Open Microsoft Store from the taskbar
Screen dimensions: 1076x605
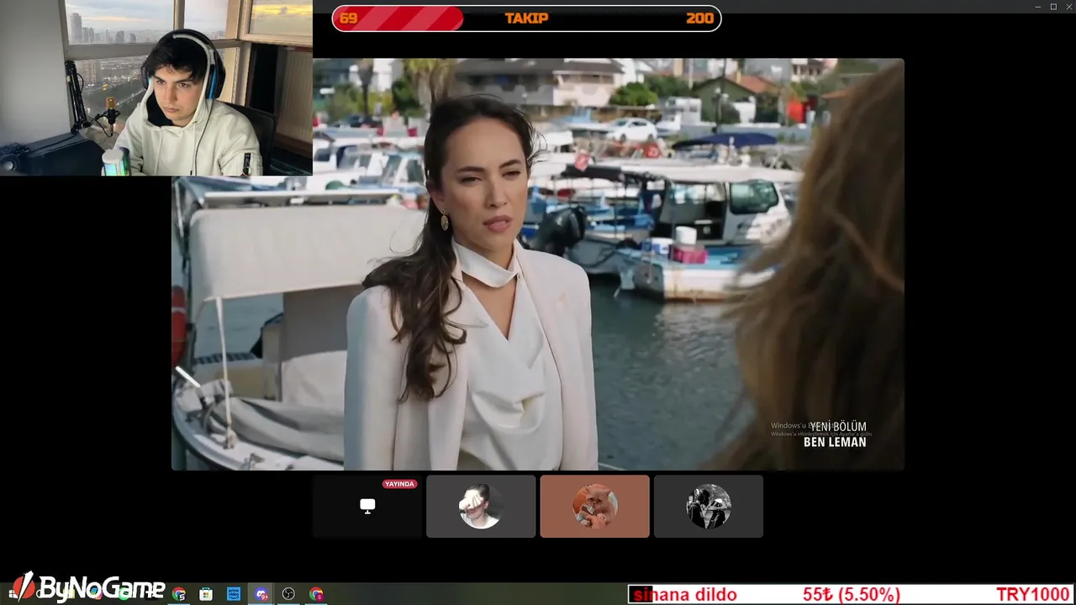tap(206, 594)
